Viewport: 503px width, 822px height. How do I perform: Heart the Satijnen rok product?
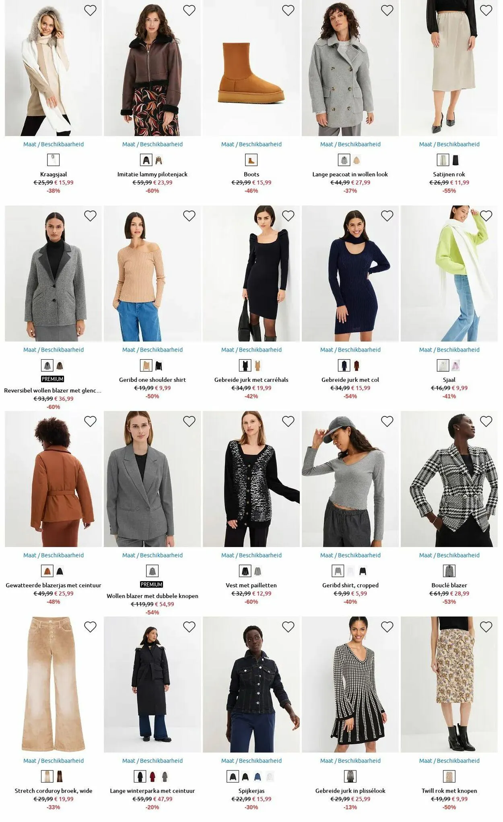click(x=486, y=10)
